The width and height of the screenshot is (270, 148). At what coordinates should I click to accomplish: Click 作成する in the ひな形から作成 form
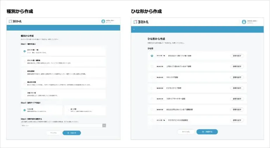point(207,132)
